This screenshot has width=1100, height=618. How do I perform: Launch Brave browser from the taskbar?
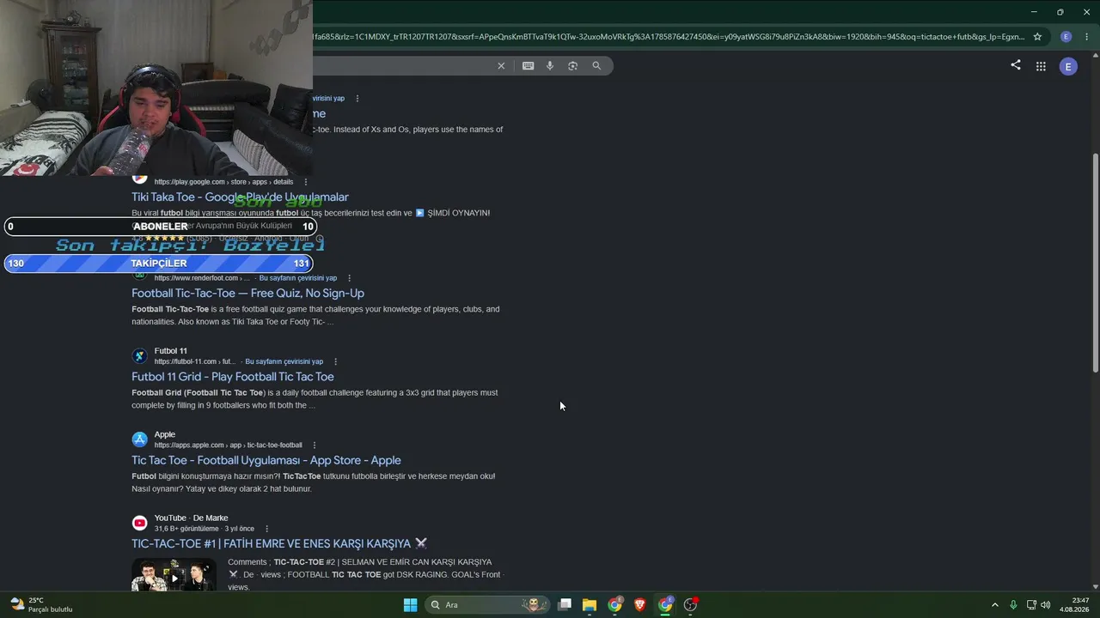(x=639, y=605)
